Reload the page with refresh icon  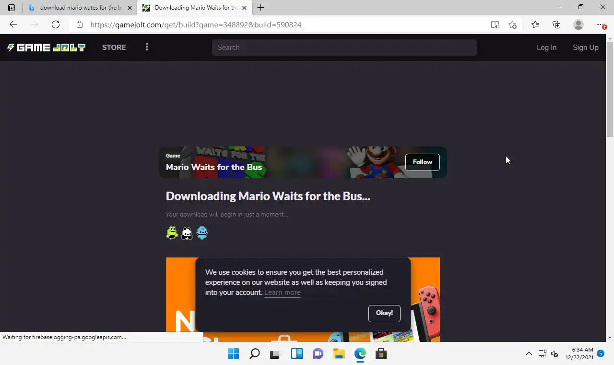[56, 24]
